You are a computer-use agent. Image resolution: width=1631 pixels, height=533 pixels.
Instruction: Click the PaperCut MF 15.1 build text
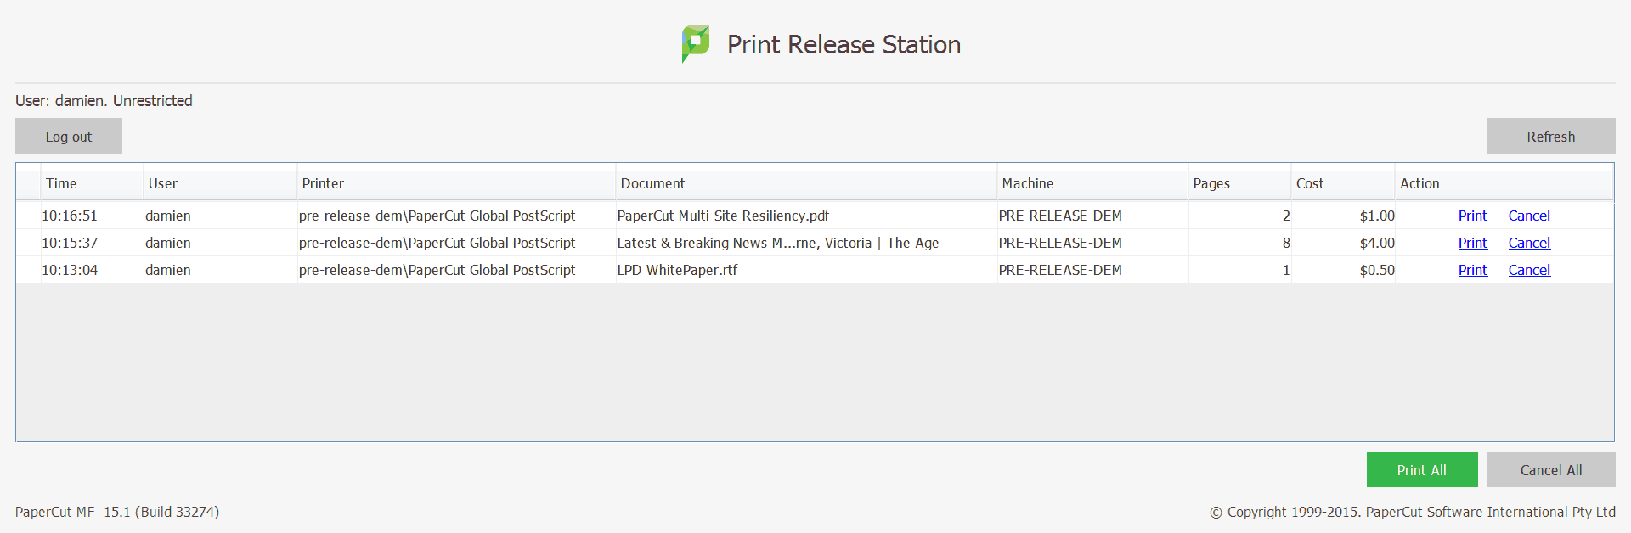pyautogui.click(x=117, y=512)
